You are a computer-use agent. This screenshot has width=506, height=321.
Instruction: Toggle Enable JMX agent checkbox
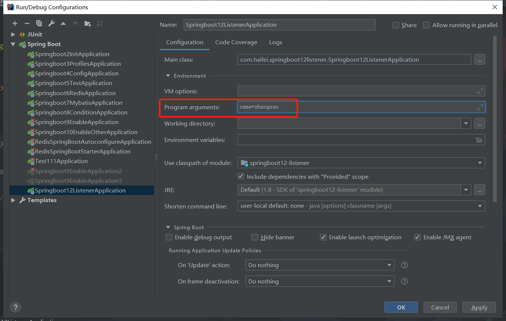(418, 237)
